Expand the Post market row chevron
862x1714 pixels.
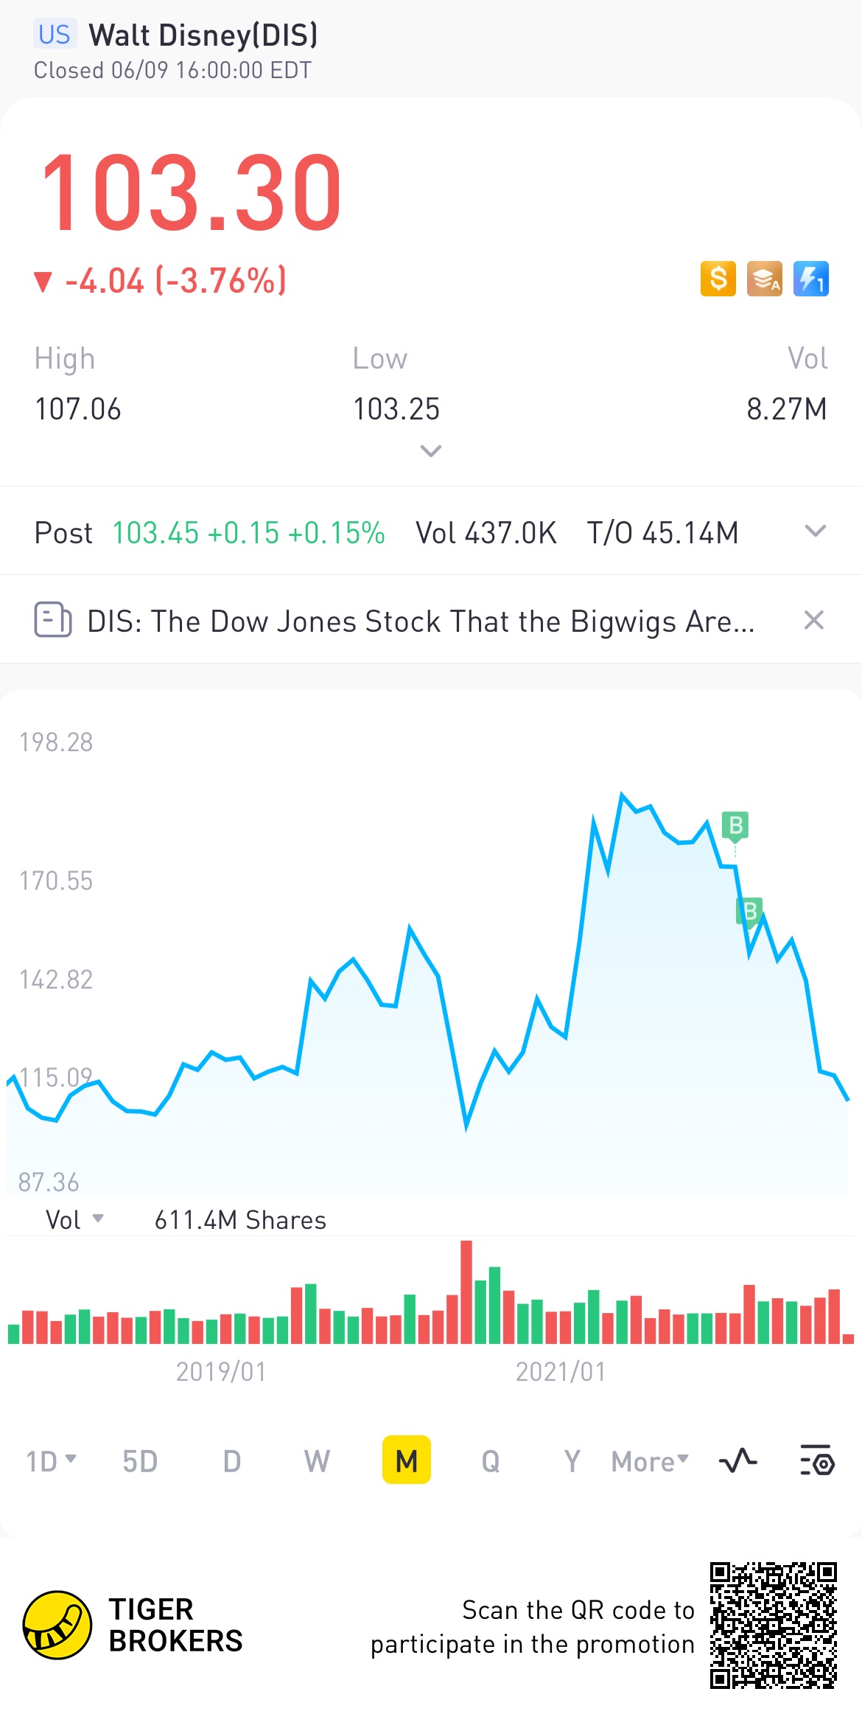[x=815, y=532]
